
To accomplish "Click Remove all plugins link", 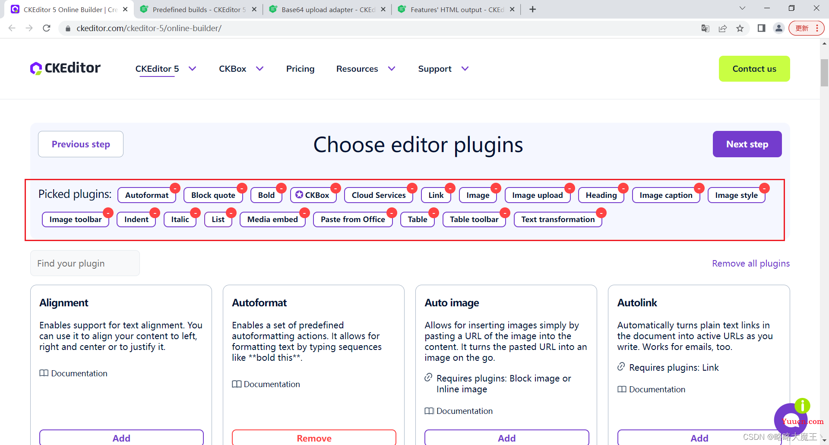I will tap(751, 264).
